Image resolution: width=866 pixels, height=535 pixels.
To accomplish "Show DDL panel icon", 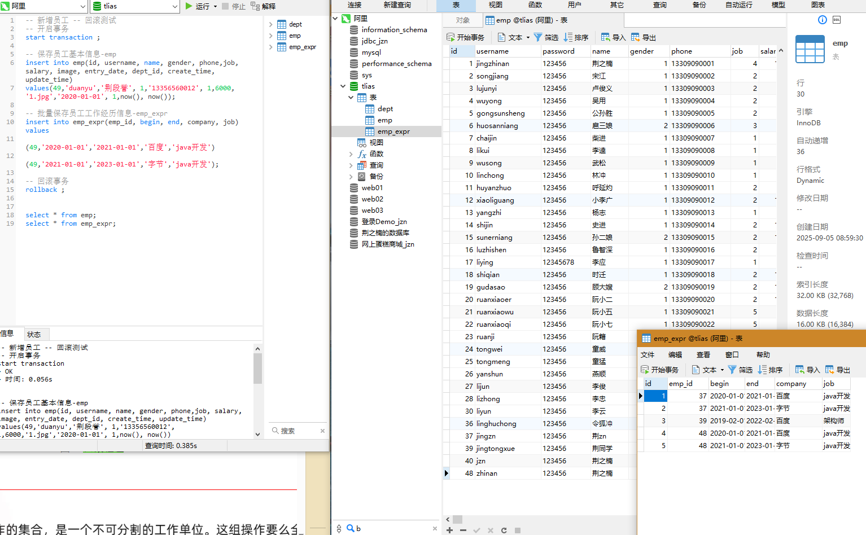I will pyautogui.click(x=837, y=20).
